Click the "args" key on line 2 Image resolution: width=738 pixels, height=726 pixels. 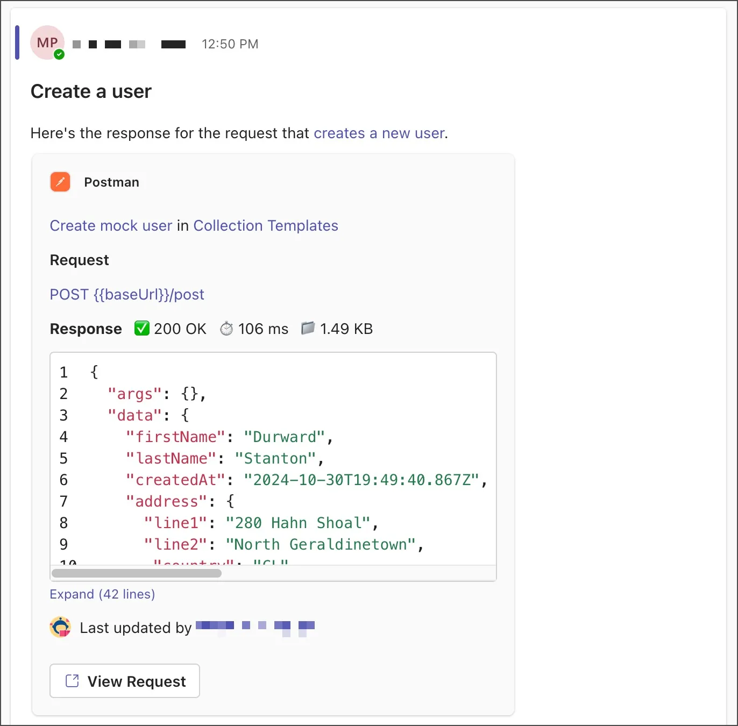pyautogui.click(x=134, y=394)
